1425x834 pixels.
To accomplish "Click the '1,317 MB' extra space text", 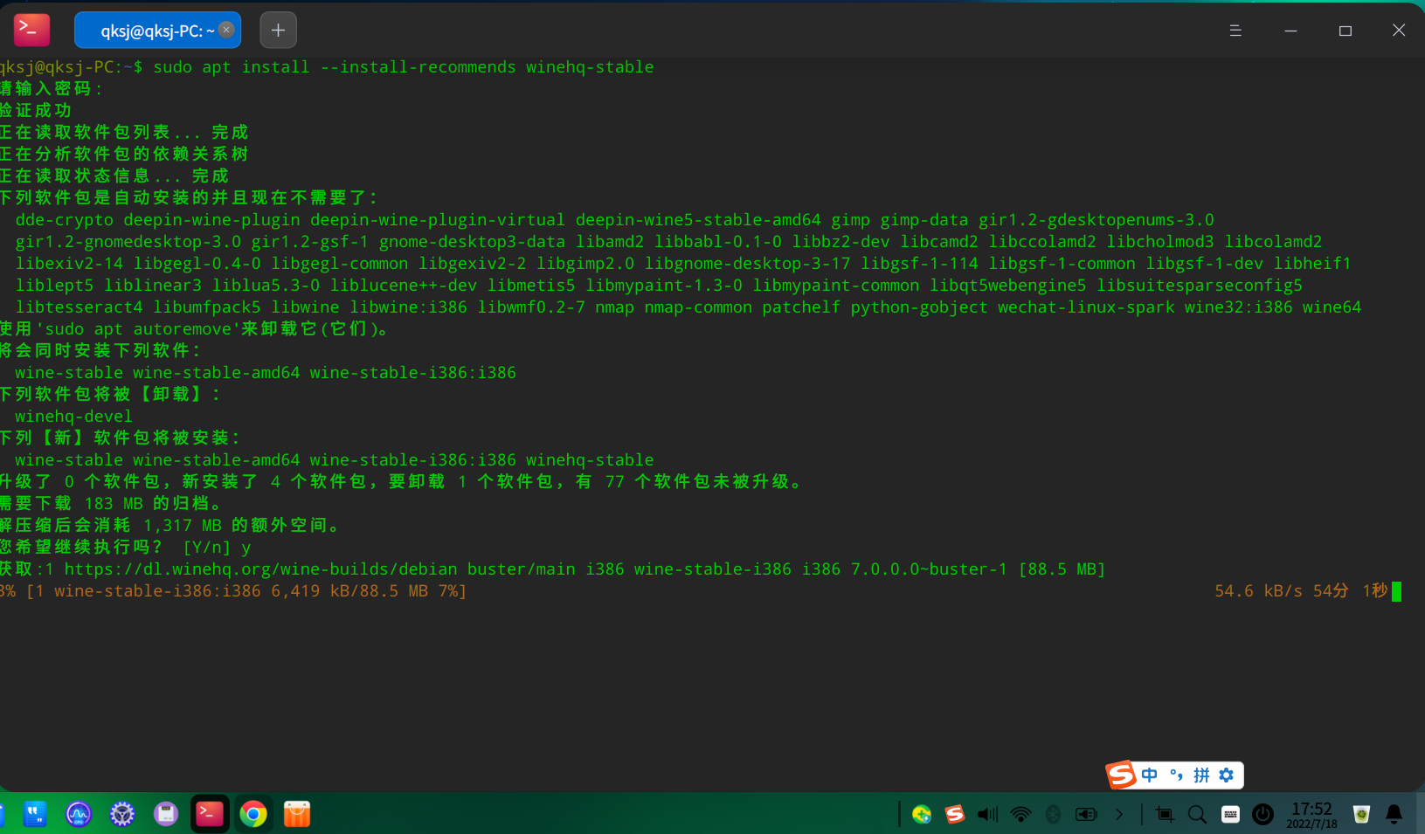I will pos(183,526).
